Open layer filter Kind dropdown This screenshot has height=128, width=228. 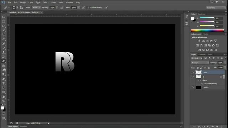(x=197, y=58)
